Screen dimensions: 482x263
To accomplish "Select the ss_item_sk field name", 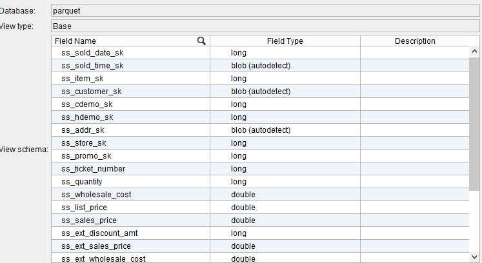I will (x=83, y=79).
